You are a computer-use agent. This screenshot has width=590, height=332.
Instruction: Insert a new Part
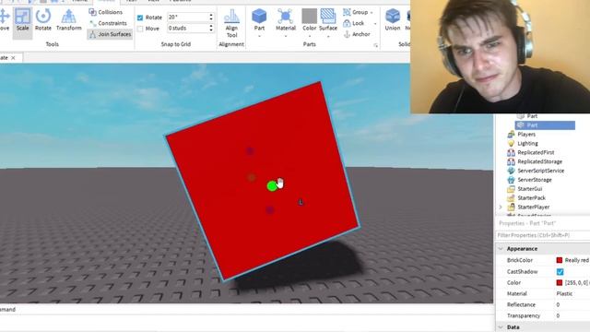point(259,19)
